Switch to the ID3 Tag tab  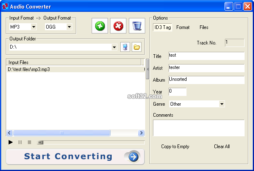(x=162, y=27)
